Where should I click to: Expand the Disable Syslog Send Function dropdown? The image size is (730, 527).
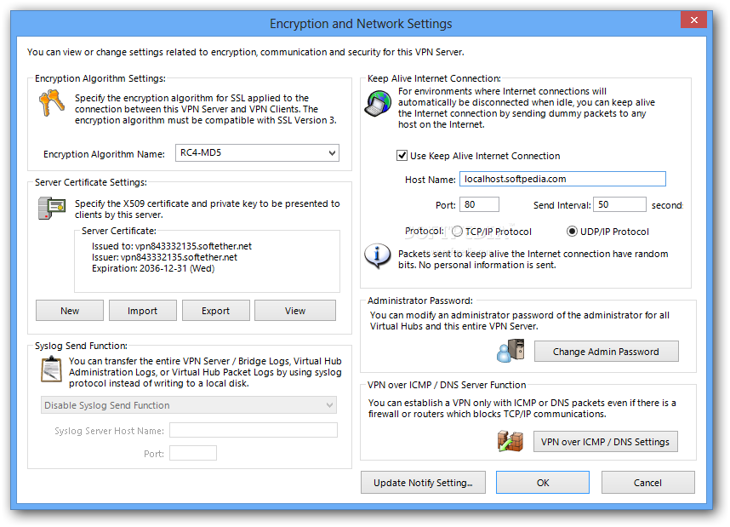(x=188, y=405)
